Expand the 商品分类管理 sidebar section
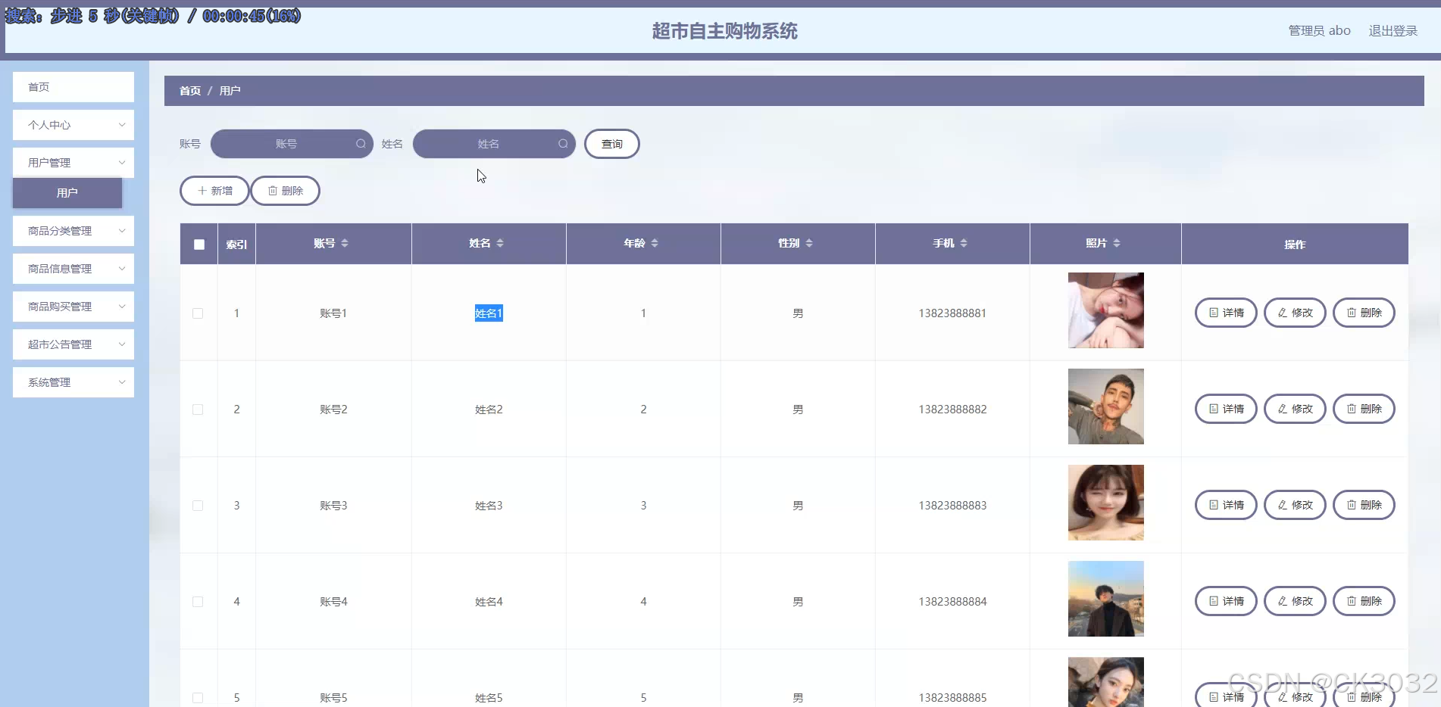The width and height of the screenshot is (1441, 707). tap(73, 230)
